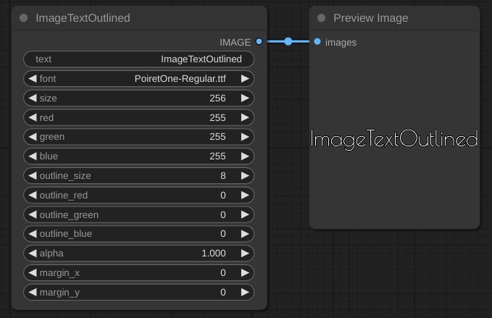The height and width of the screenshot is (318, 492).
Task: Click the text input field
Action: pyautogui.click(x=138, y=59)
